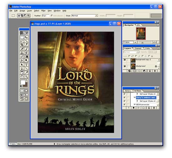Select the Blur tool
The image size is (172, 158).
click(22, 60)
